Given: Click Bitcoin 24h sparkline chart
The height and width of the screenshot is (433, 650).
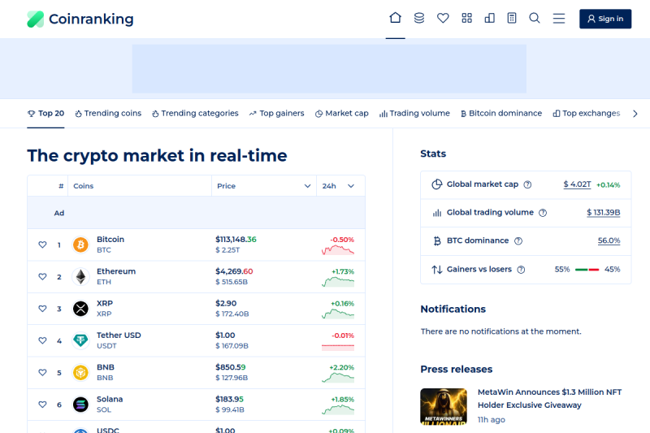Looking at the screenshot, I should click(x=338, y=250).
